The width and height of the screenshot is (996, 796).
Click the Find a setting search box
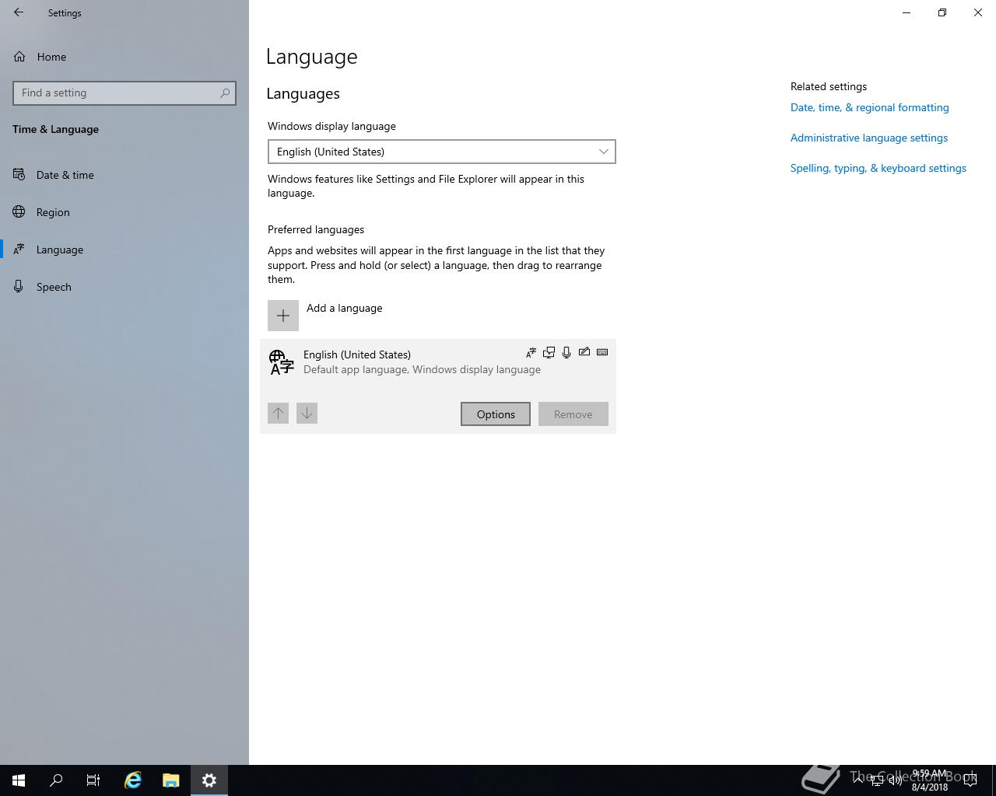point(124,93)
